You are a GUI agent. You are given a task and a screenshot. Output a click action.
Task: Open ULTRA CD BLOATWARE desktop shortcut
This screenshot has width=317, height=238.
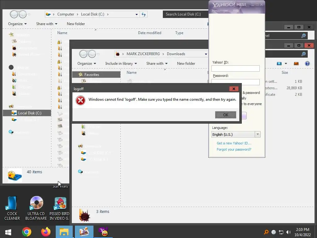pos(36,208)
